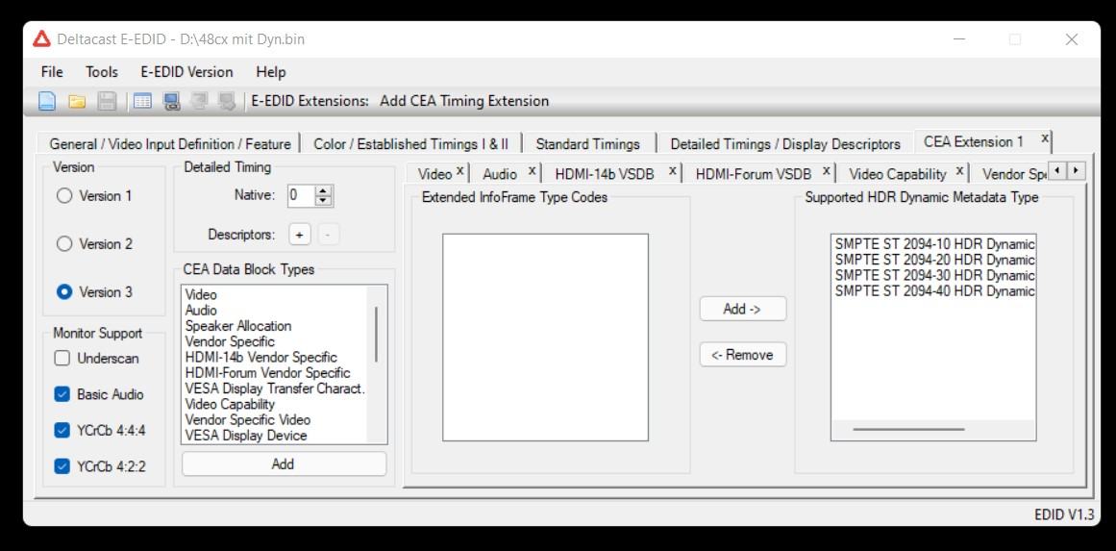Select the Version 3 radio button

[x=64, y=292]
